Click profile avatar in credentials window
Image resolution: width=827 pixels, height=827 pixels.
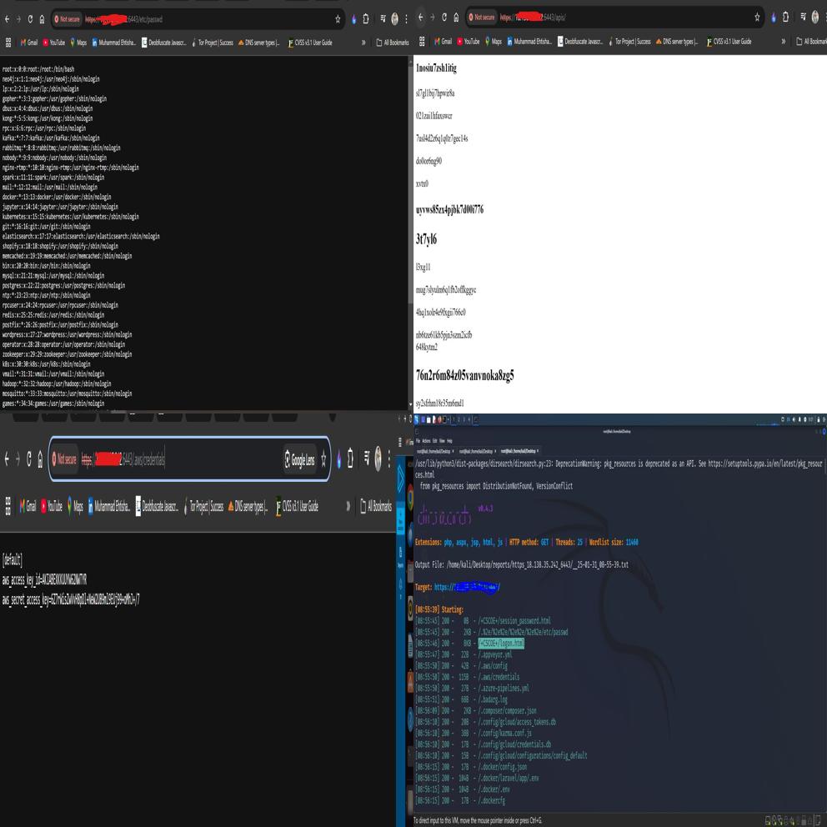click(378, 459)
